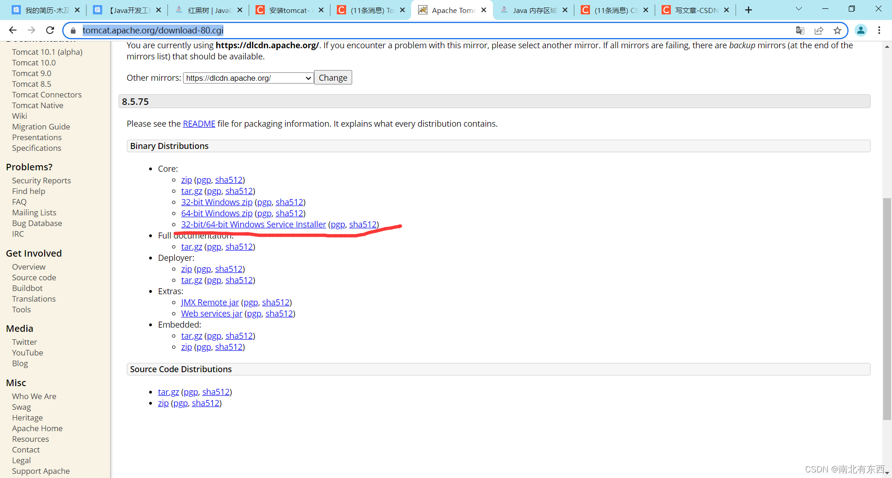This screenshot has width=892, height=478.
Task: Download the 64-bit Windows zip
Action: coord(217,213)
